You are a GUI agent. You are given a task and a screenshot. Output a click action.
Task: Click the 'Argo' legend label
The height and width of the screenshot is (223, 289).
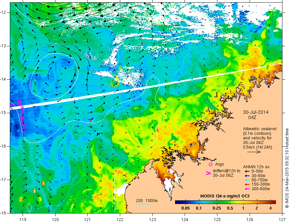click(x=219, y=164)
